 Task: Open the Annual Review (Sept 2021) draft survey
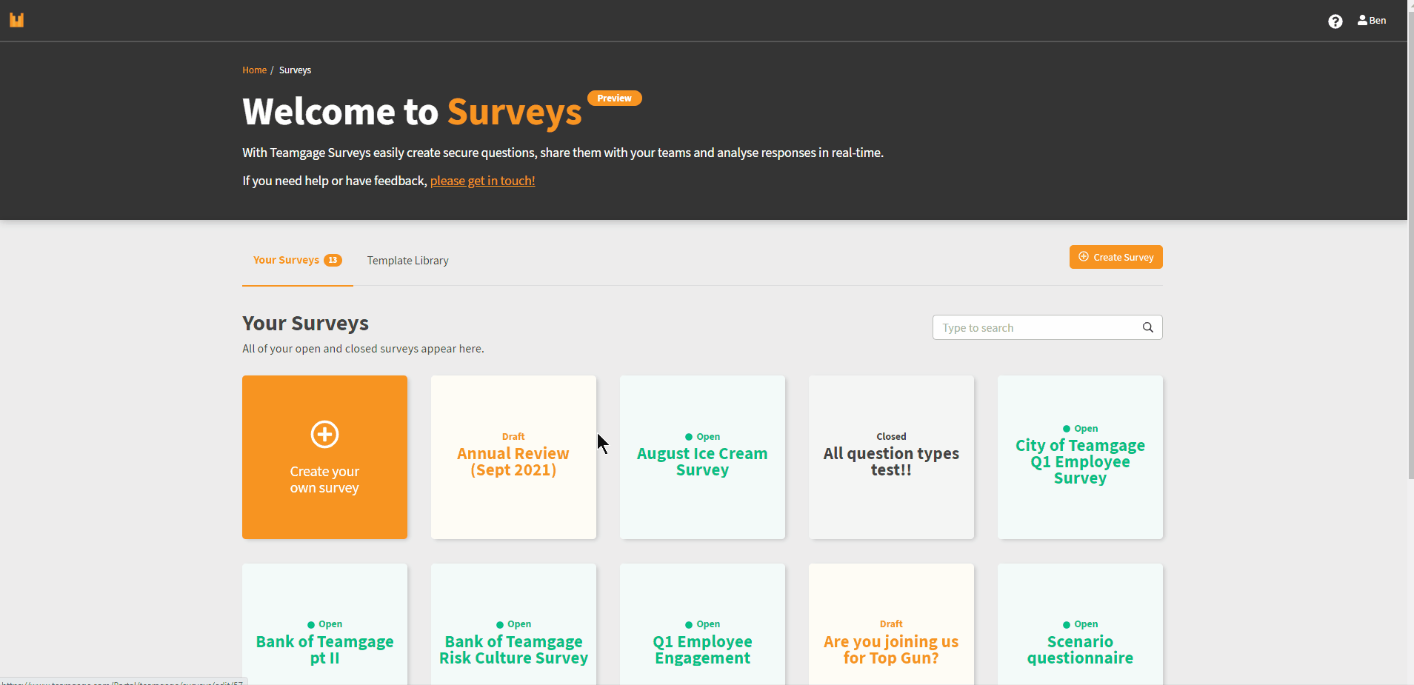[513, 457]
